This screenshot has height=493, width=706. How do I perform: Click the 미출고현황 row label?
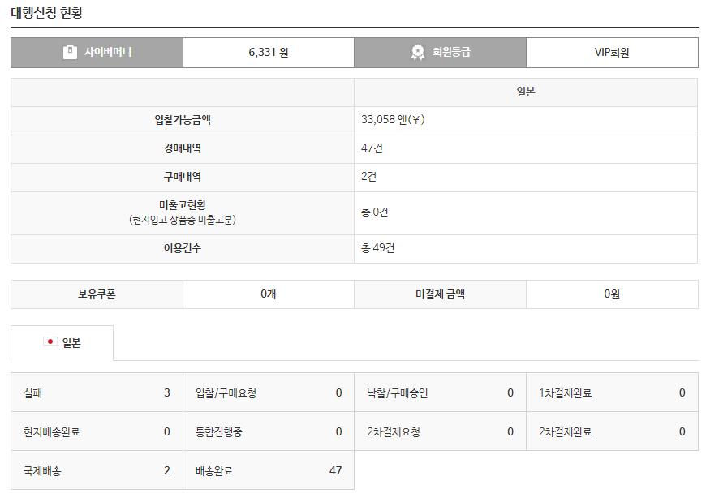tap(183, 205)
